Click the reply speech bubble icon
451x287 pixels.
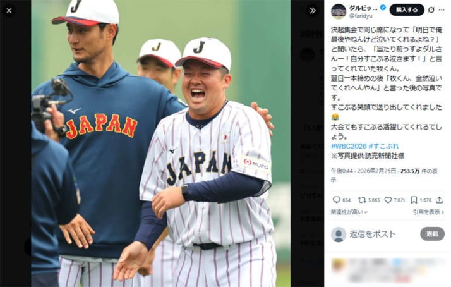336,200
